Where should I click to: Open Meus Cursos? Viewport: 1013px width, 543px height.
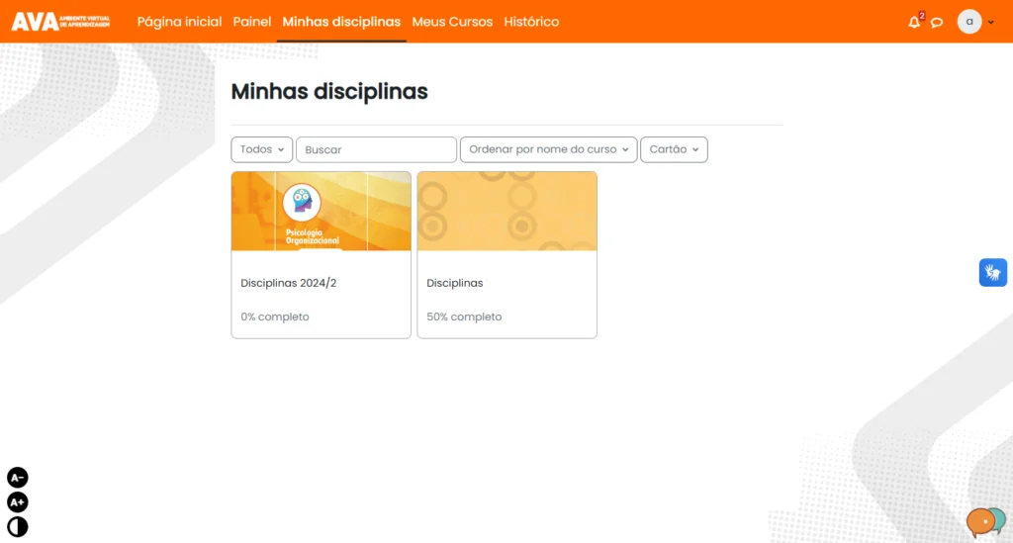(x=452, y=22)
